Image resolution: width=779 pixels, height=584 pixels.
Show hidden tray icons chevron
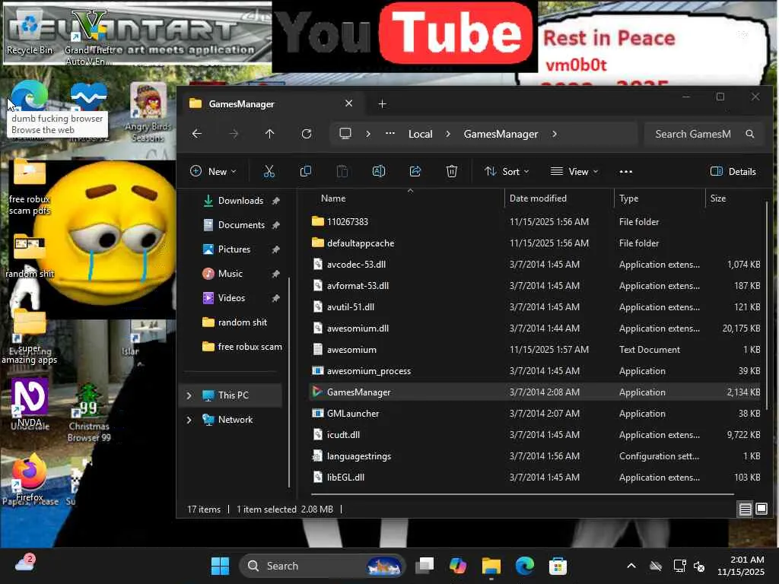[631, 566]
